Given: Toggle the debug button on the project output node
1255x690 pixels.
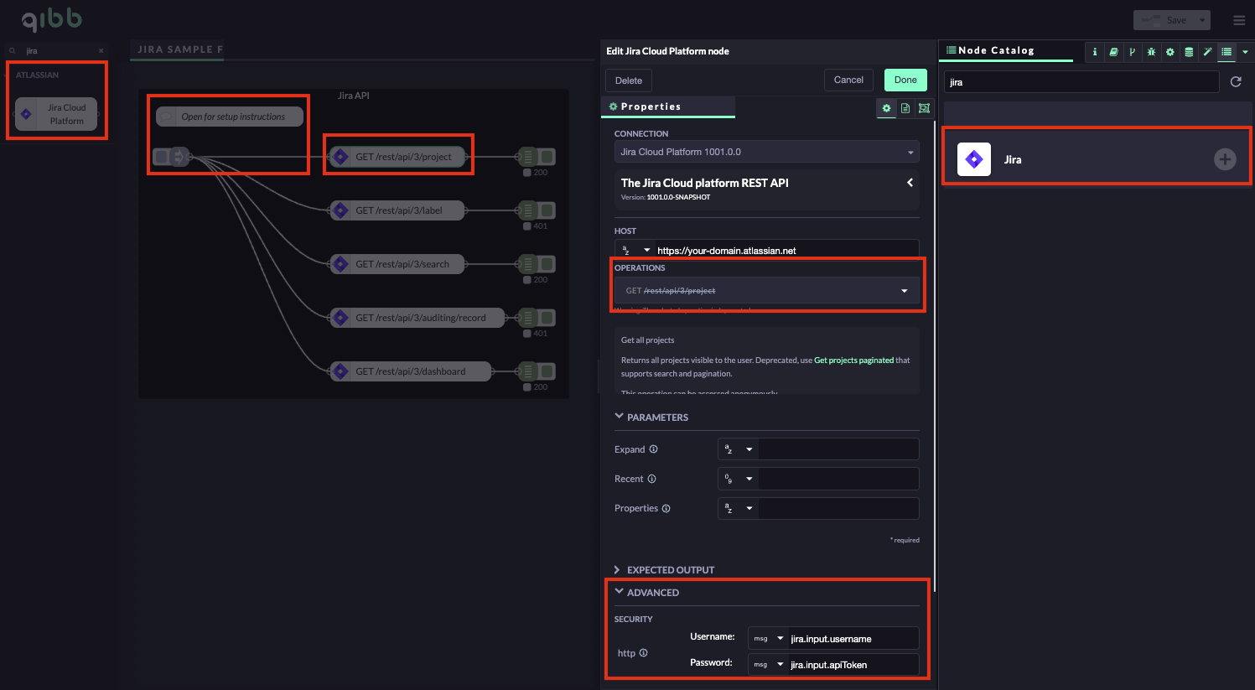Looking at the screenshot, I should click(x=547, y=157).
